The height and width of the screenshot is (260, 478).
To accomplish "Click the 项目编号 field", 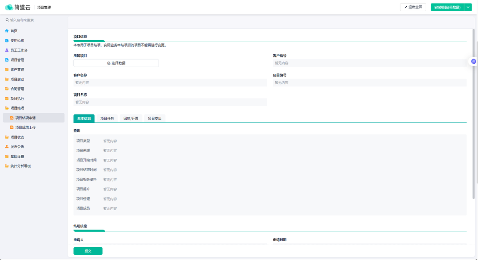I will (370, 83).
